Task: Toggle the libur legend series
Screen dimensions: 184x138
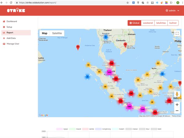Action: coord(144,129)
